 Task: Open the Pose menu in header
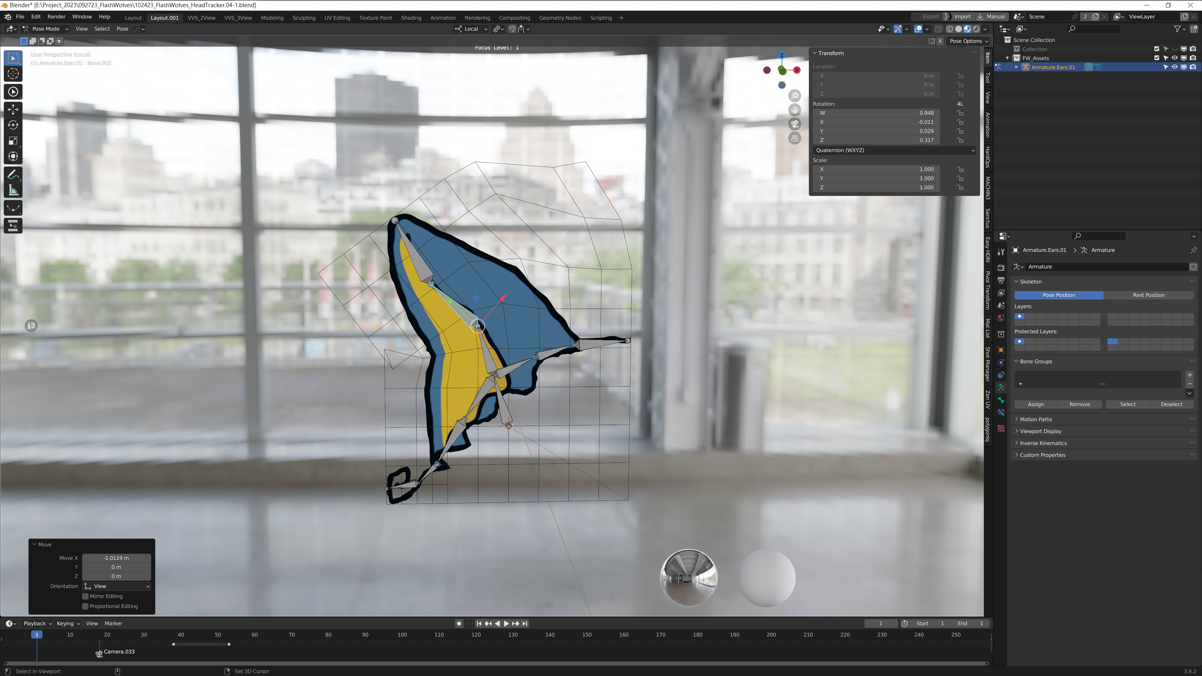tap(122, 29)
